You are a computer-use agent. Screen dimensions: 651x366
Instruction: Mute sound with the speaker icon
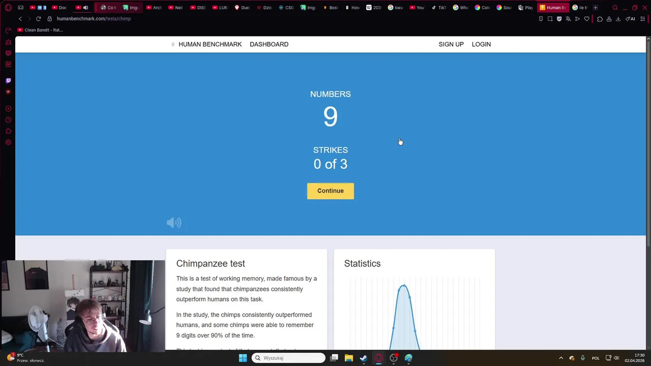[174, 223]
